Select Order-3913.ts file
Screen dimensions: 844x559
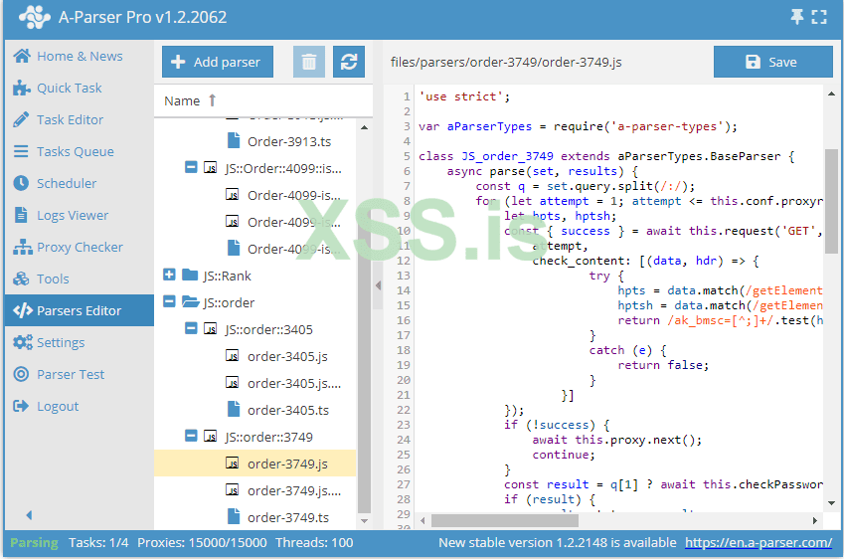click(x=289, y=141)
